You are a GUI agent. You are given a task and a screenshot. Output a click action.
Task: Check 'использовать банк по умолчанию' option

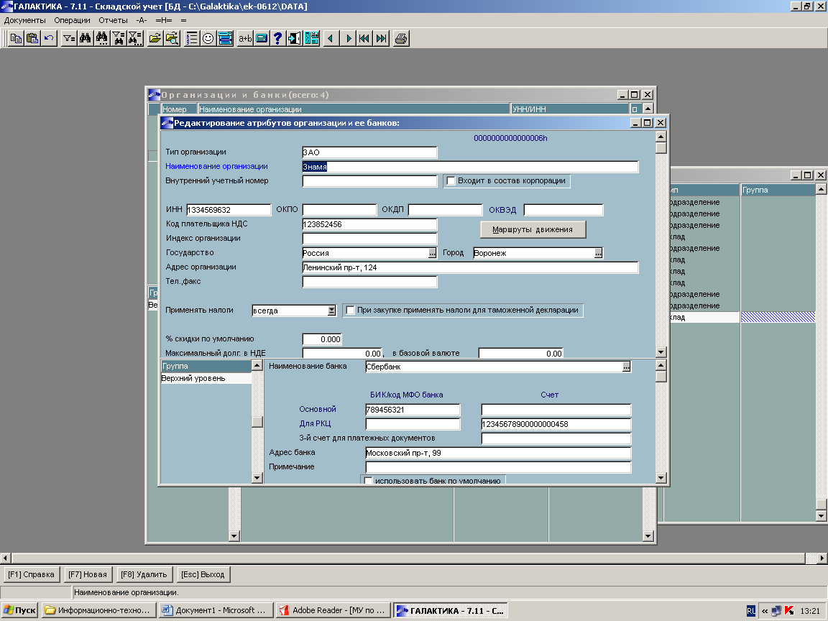pyautogui.click(x=369, y=481)
